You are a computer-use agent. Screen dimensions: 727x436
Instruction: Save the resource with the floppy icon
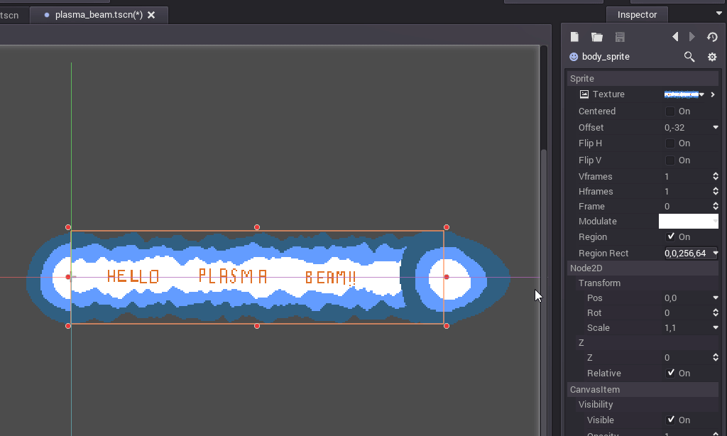tap(620, 37)
